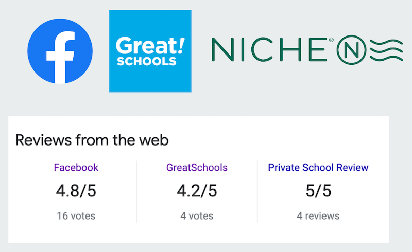Viewport: 412px width, 252px height.
Task: Click the 'Reviews from the web' heading
Action: click(92, 140)
